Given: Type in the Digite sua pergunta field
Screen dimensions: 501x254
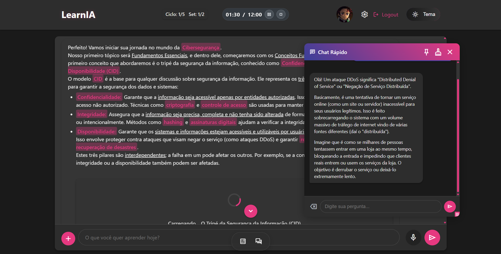Looking at the screenshot, I should [x=380, y=206].
